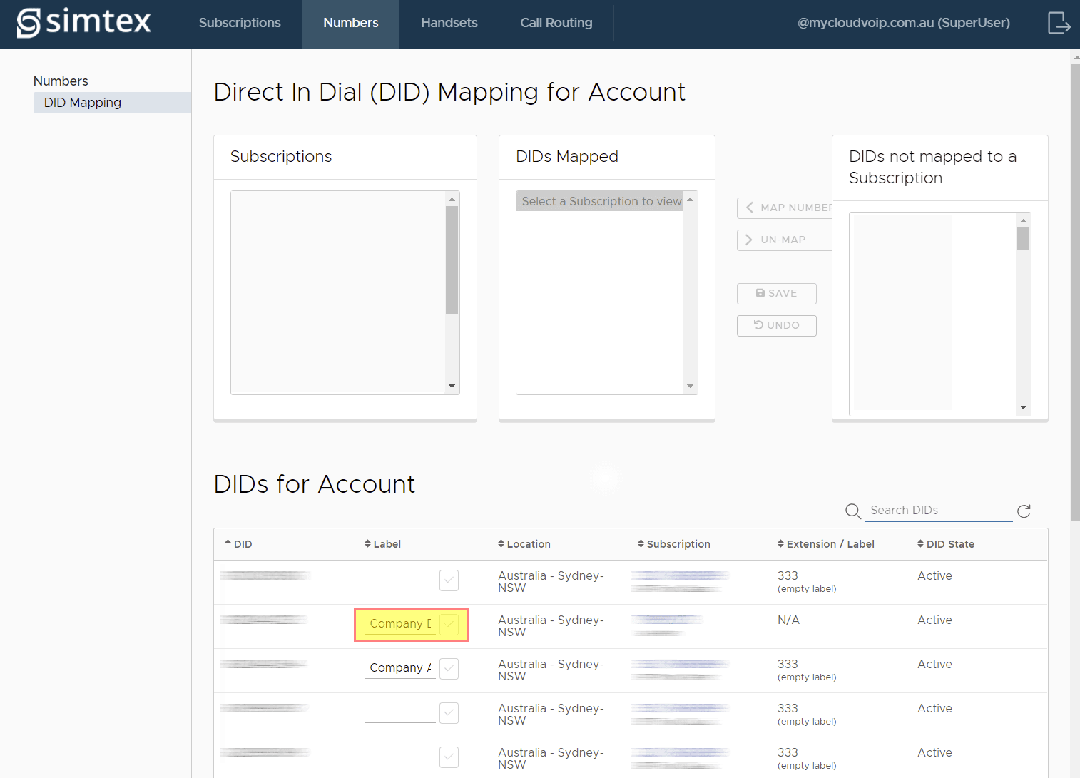Switch to the Call Routing tab
This screenshot has width=1080, height=778.
[x=556, y=23]
